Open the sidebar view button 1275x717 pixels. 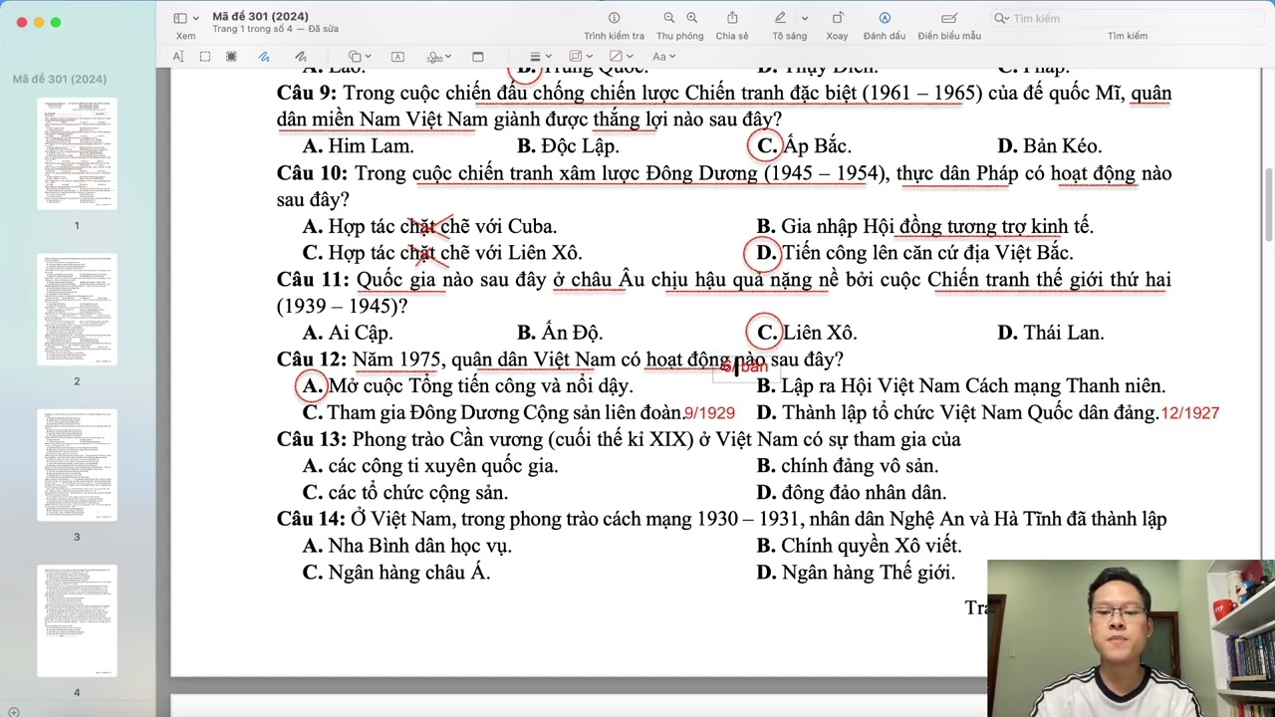pyautogui.click(x=180, y=18)
